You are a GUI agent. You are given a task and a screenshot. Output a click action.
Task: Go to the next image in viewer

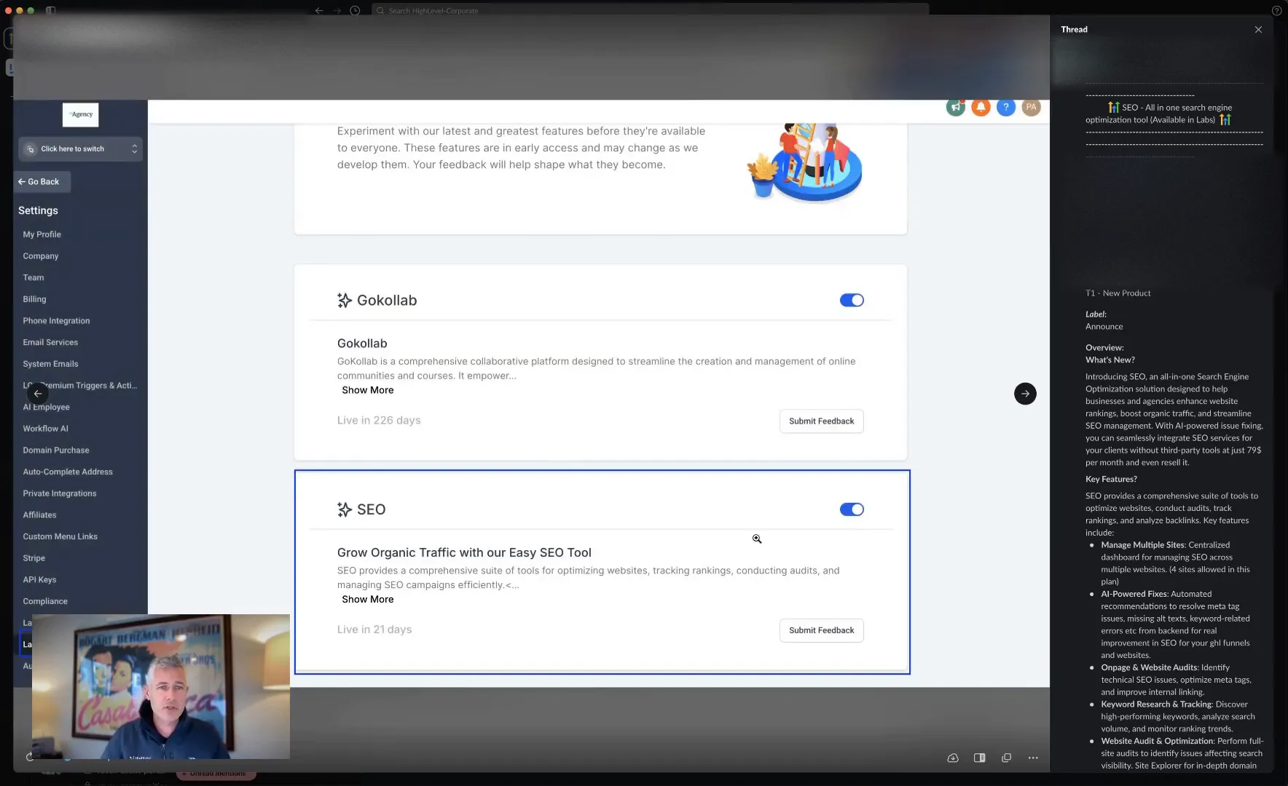click(x=1025, y=394)
